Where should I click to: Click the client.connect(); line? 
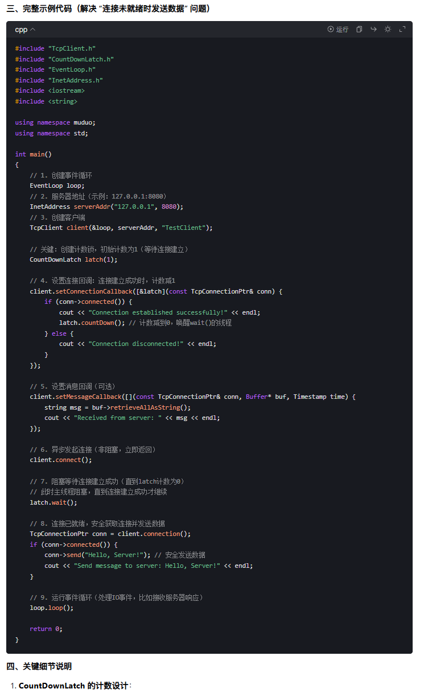(x=61, y=460)
